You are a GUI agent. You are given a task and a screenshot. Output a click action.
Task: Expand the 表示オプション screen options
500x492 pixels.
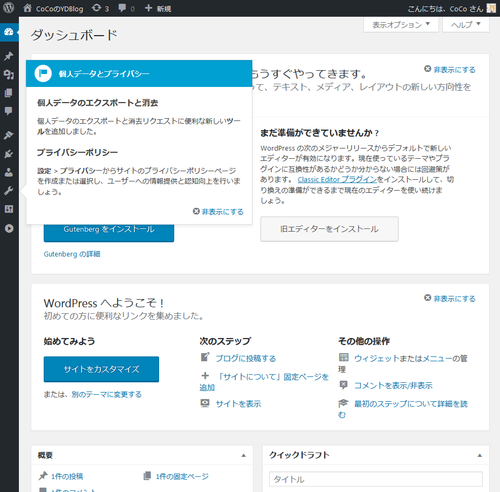point(401,25)
